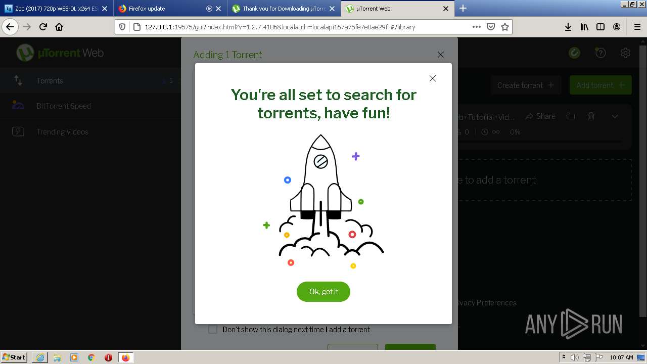Switch to the Zoo (2017) 720p tab
The width and height of the screenshot is (647, 364).
tap(56, 9)
